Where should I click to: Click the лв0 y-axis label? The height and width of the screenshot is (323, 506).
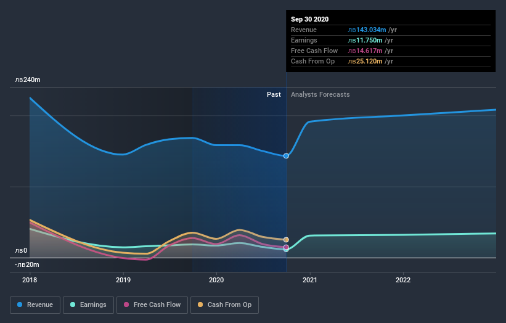point(21,250)
